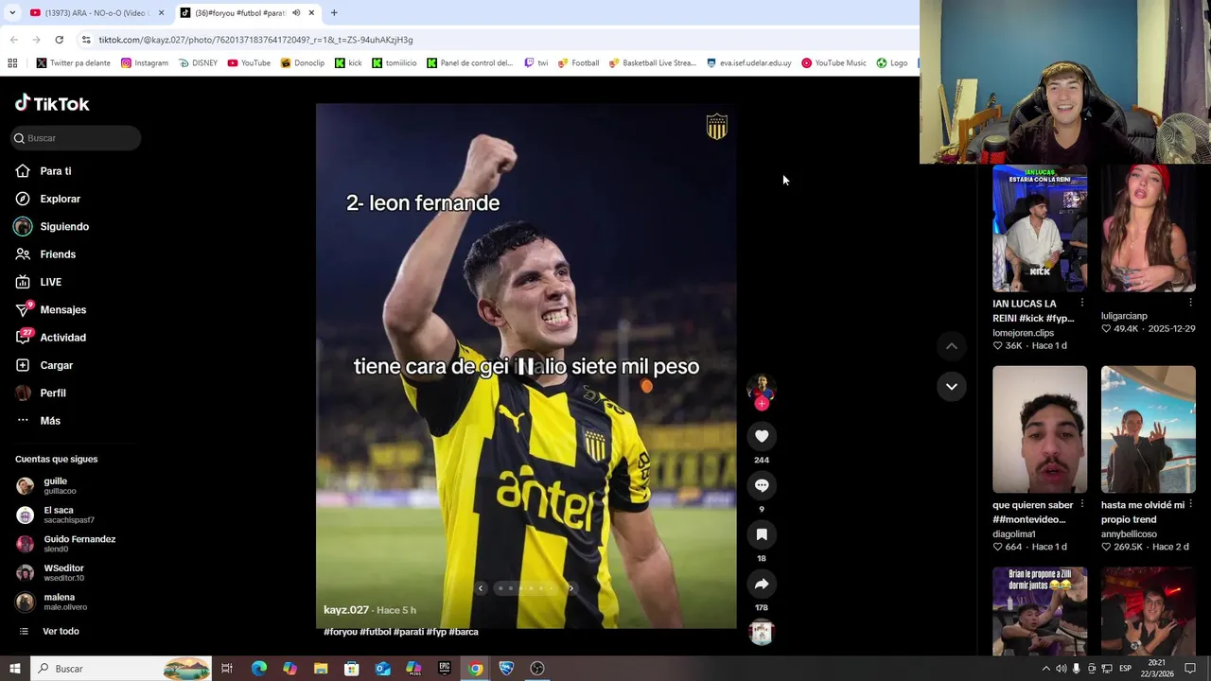Screen dimensions: 1211x681
Task: Mute the TikTok tab audio icon
Action: [x=296, y=13]
